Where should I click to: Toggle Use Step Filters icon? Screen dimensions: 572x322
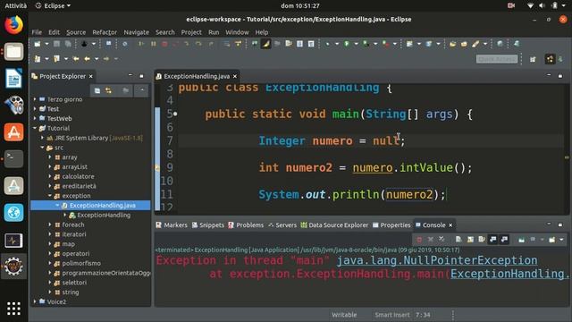point(239,44)
